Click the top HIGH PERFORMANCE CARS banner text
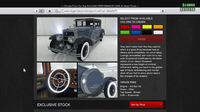 tap(100, 6)
